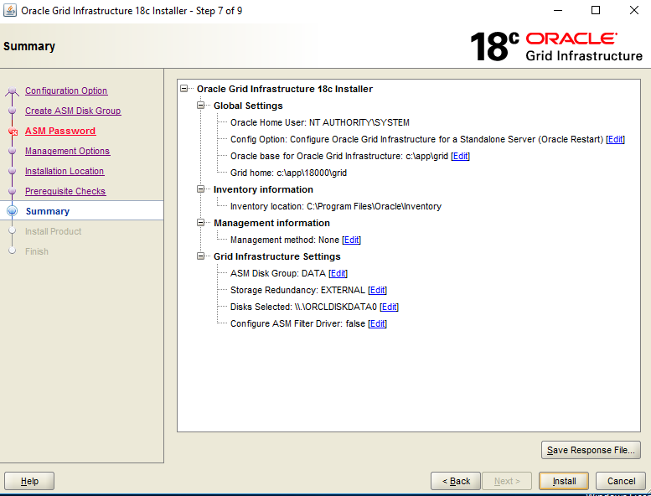Click the Help button
This screenshot has height=496, width=651.
(x=29, y=481)
